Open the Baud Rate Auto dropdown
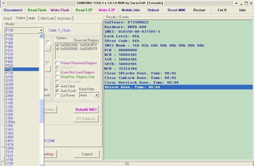Viewport: 254px width, 166px height. pyautogui.click(x=96, y=95)
